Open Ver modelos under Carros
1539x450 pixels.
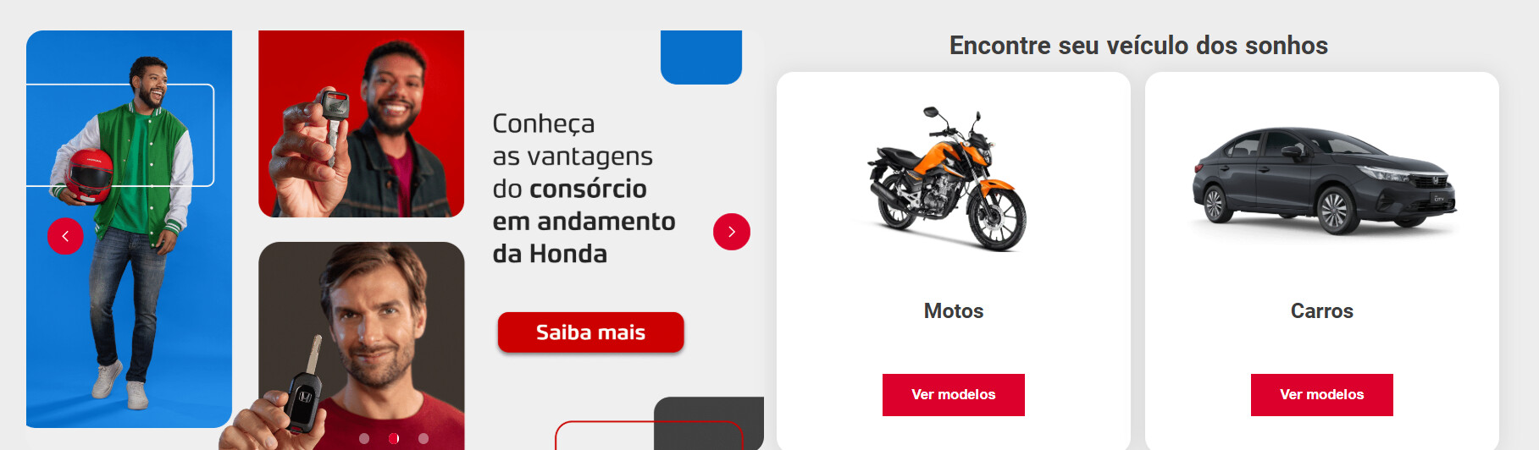(x=1322, y=395)
